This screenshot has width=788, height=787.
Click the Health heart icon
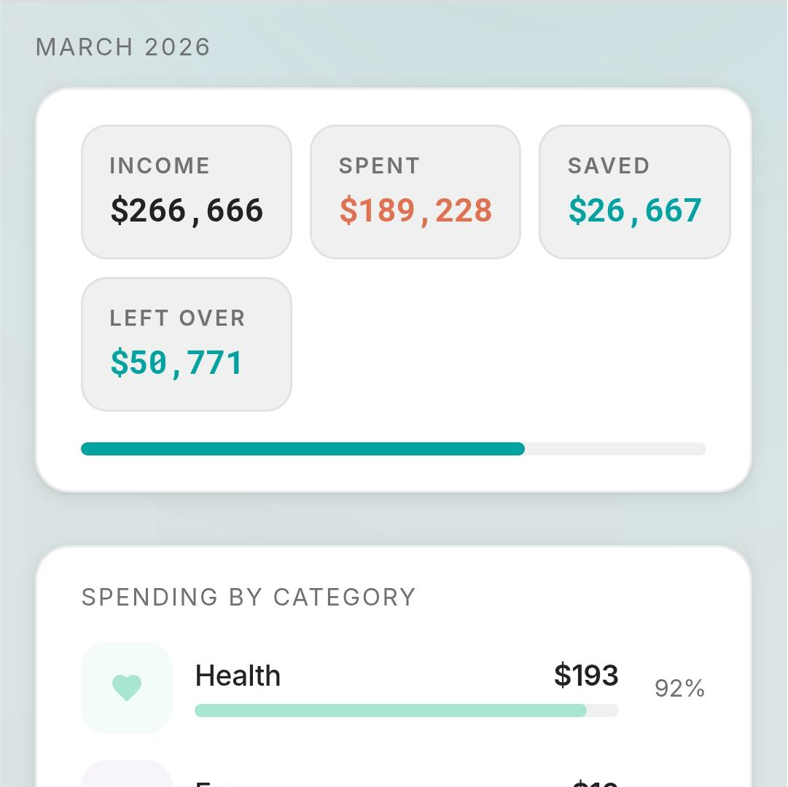coord(126,687)
